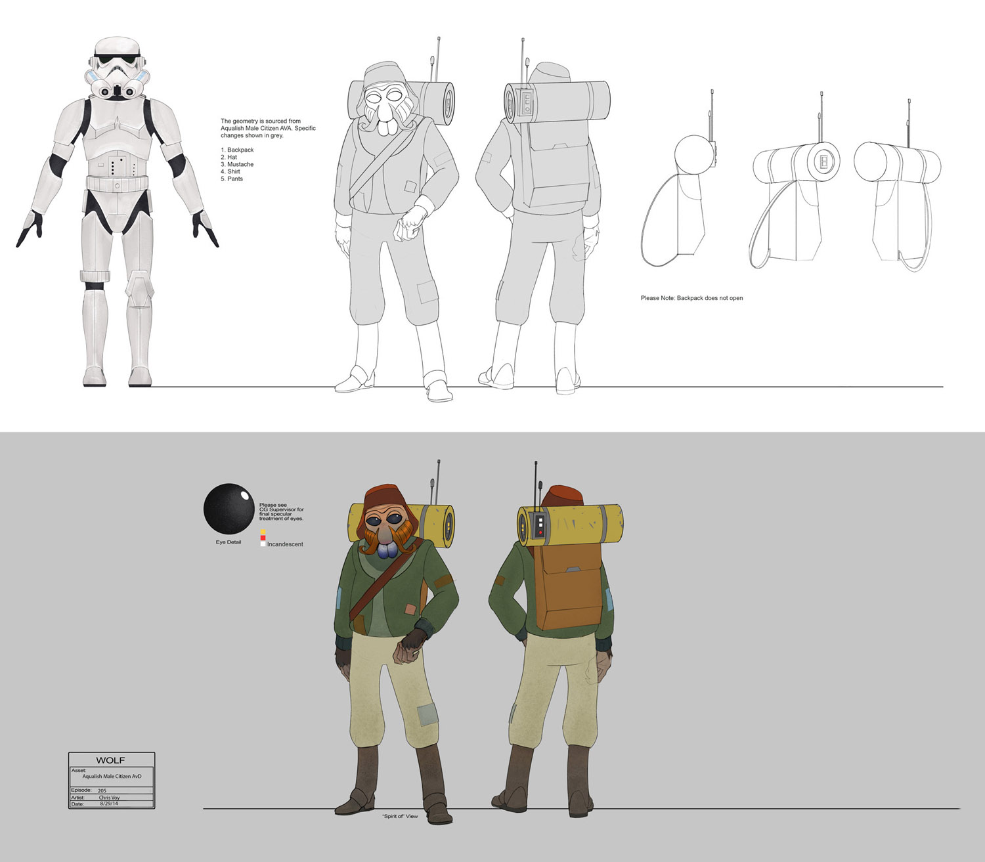985x862 pixels.
Task: Click the 'Incandescent' label
Action: click(x=285, y=544)
